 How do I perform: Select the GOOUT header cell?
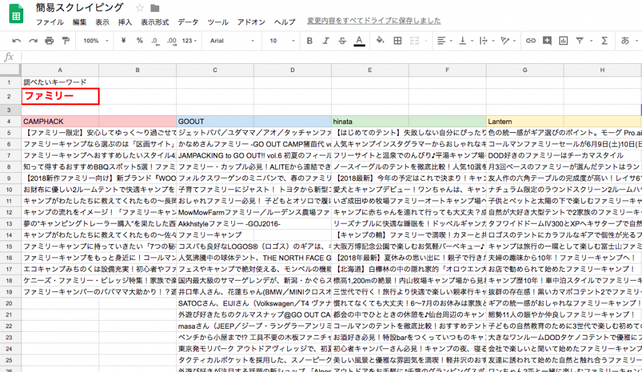pyautogui.click(x=215, y=121)
